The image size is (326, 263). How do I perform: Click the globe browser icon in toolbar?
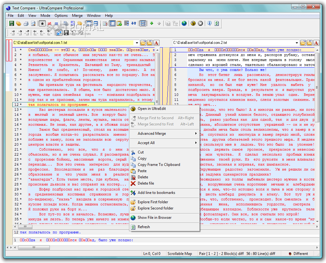(x=184, y=23)
